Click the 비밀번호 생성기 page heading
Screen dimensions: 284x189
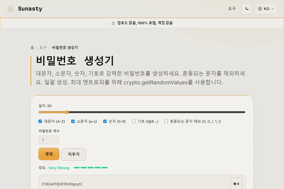[x=75, y=61]
